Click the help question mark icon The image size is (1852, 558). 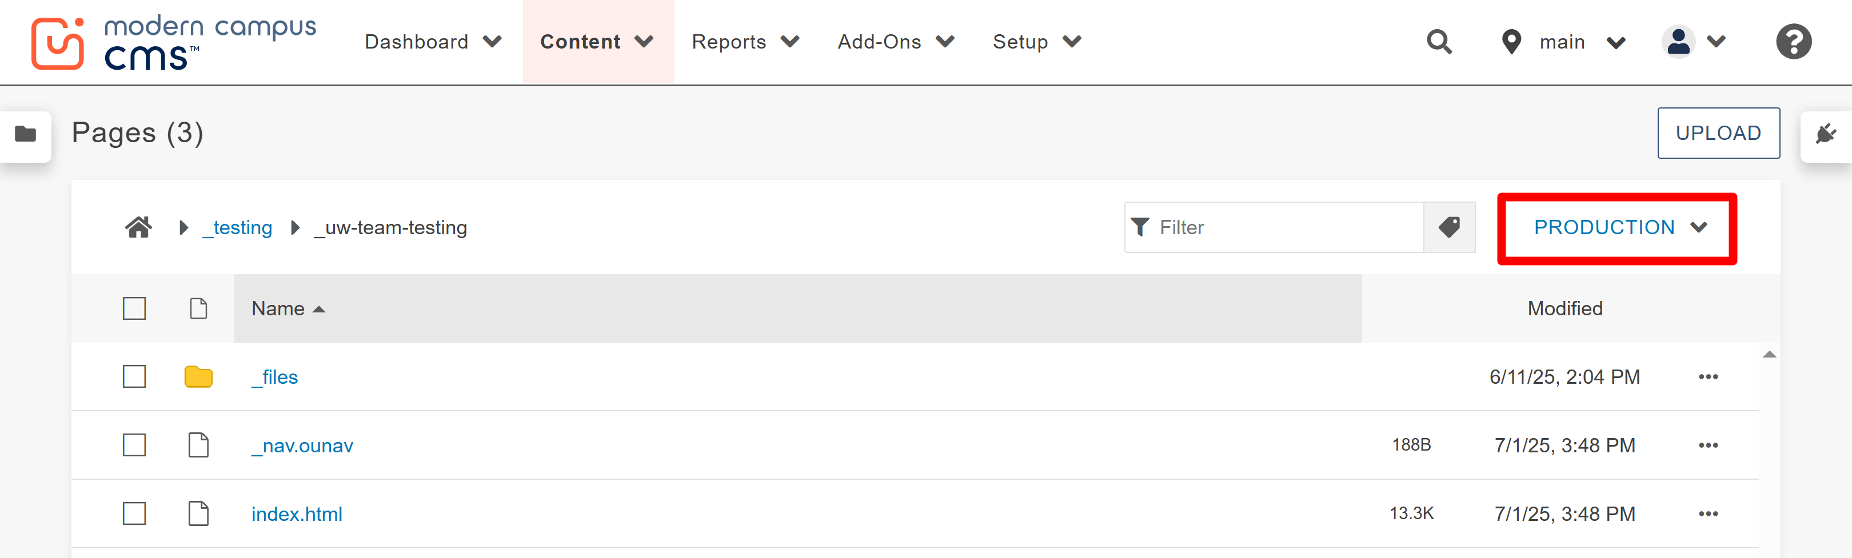click(1793, 41)
